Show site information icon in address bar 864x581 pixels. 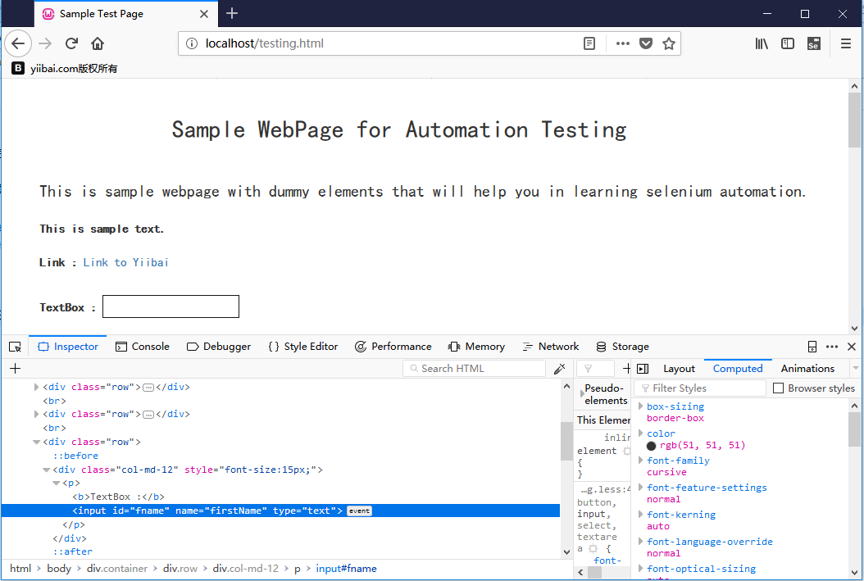coord(191,43)
